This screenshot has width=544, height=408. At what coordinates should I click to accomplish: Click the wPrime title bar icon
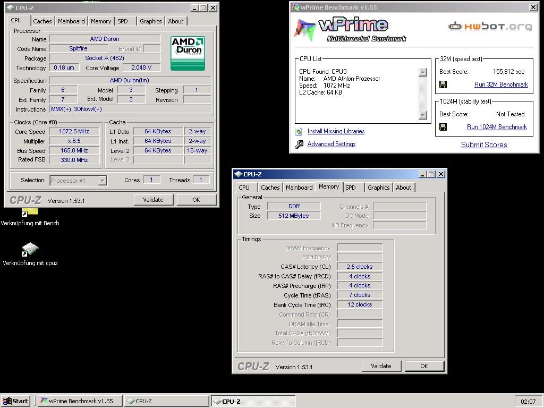295,7
